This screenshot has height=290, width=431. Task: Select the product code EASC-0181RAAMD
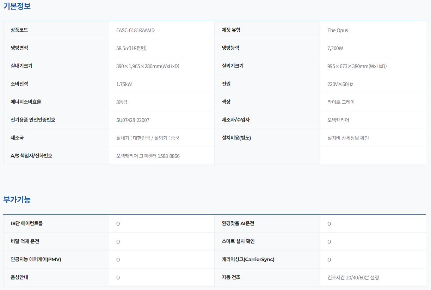tap(135, 30)
